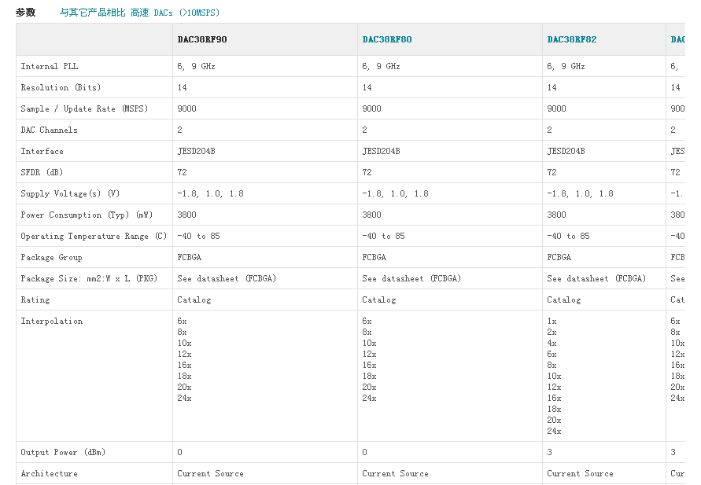Click Catalog rating in the DAC38RF90 column
The image size is (701, 485).
click(x=194, y=300)
